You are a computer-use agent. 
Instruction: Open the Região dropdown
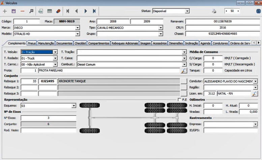pos(256,88)
